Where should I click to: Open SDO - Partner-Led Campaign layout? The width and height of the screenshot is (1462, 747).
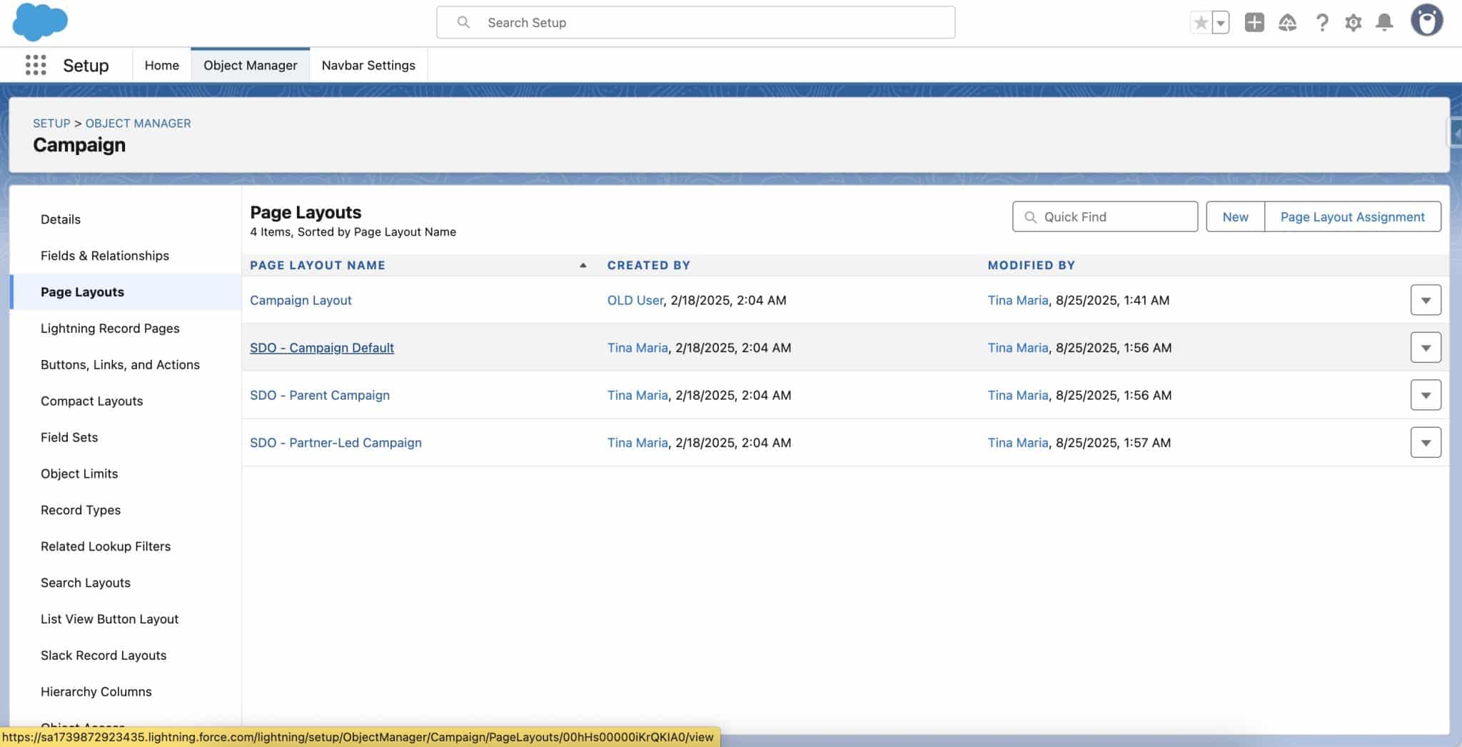336,443
